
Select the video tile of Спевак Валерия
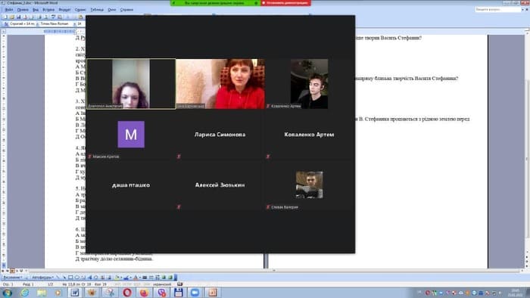tap(309, 185)
